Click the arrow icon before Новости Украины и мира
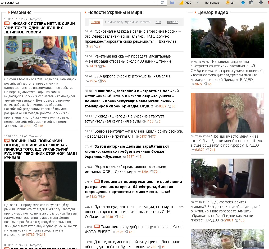 pyautogui.click(x=85, y=12)
